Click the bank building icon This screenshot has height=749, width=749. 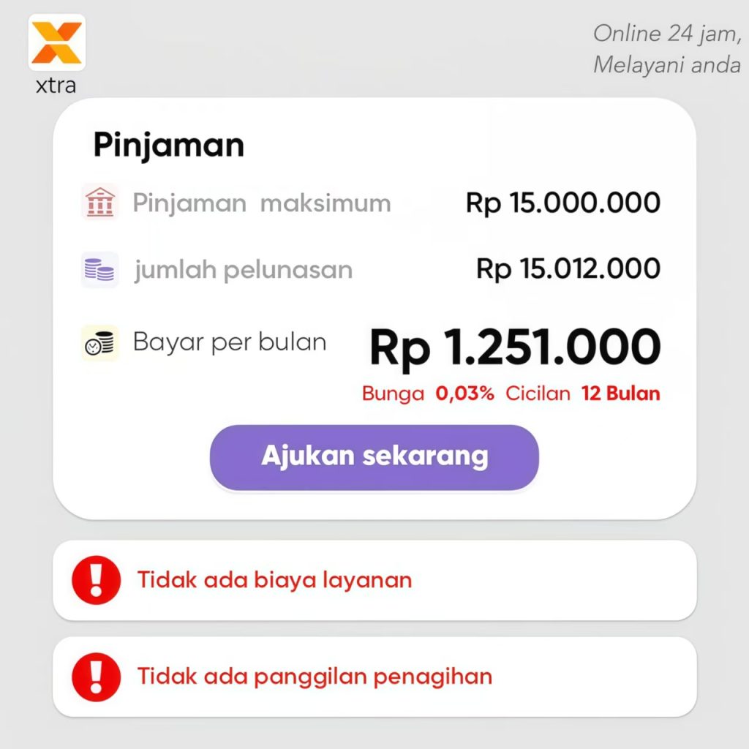point(99,203)
